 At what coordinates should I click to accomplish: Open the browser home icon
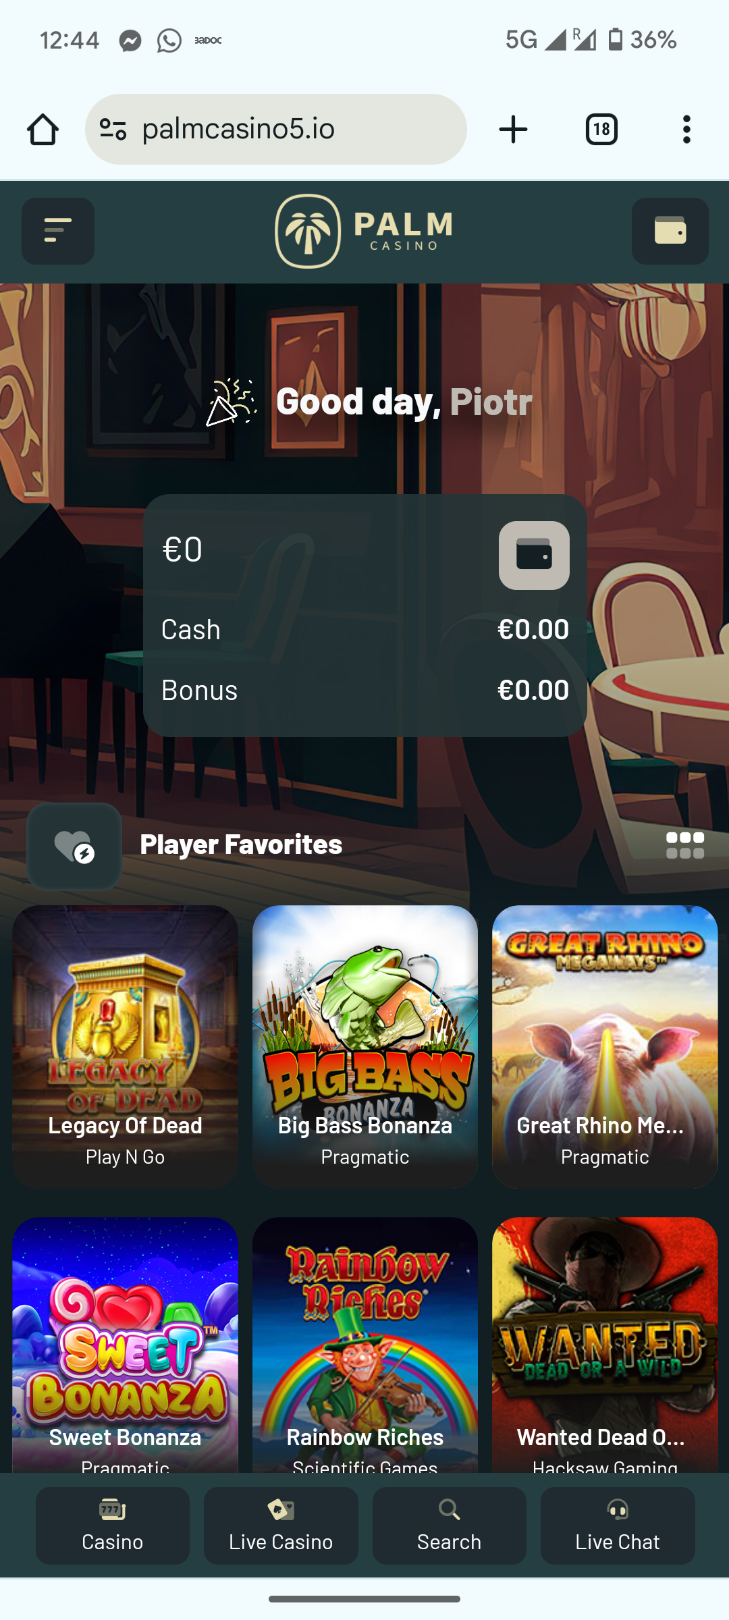tap(43, 130)
